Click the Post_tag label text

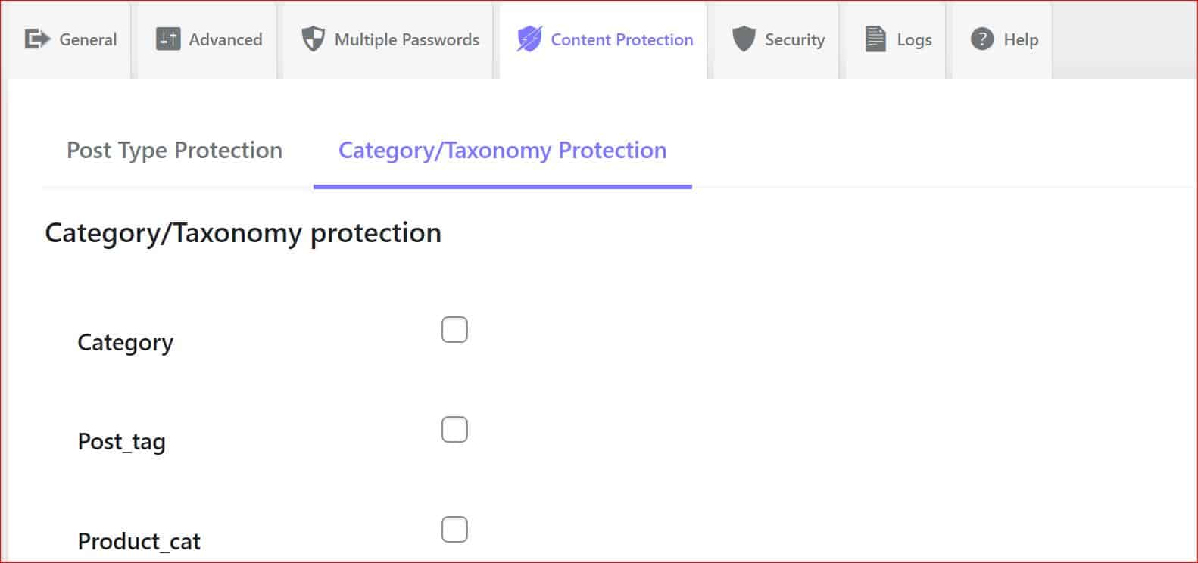tap(122, 441)
